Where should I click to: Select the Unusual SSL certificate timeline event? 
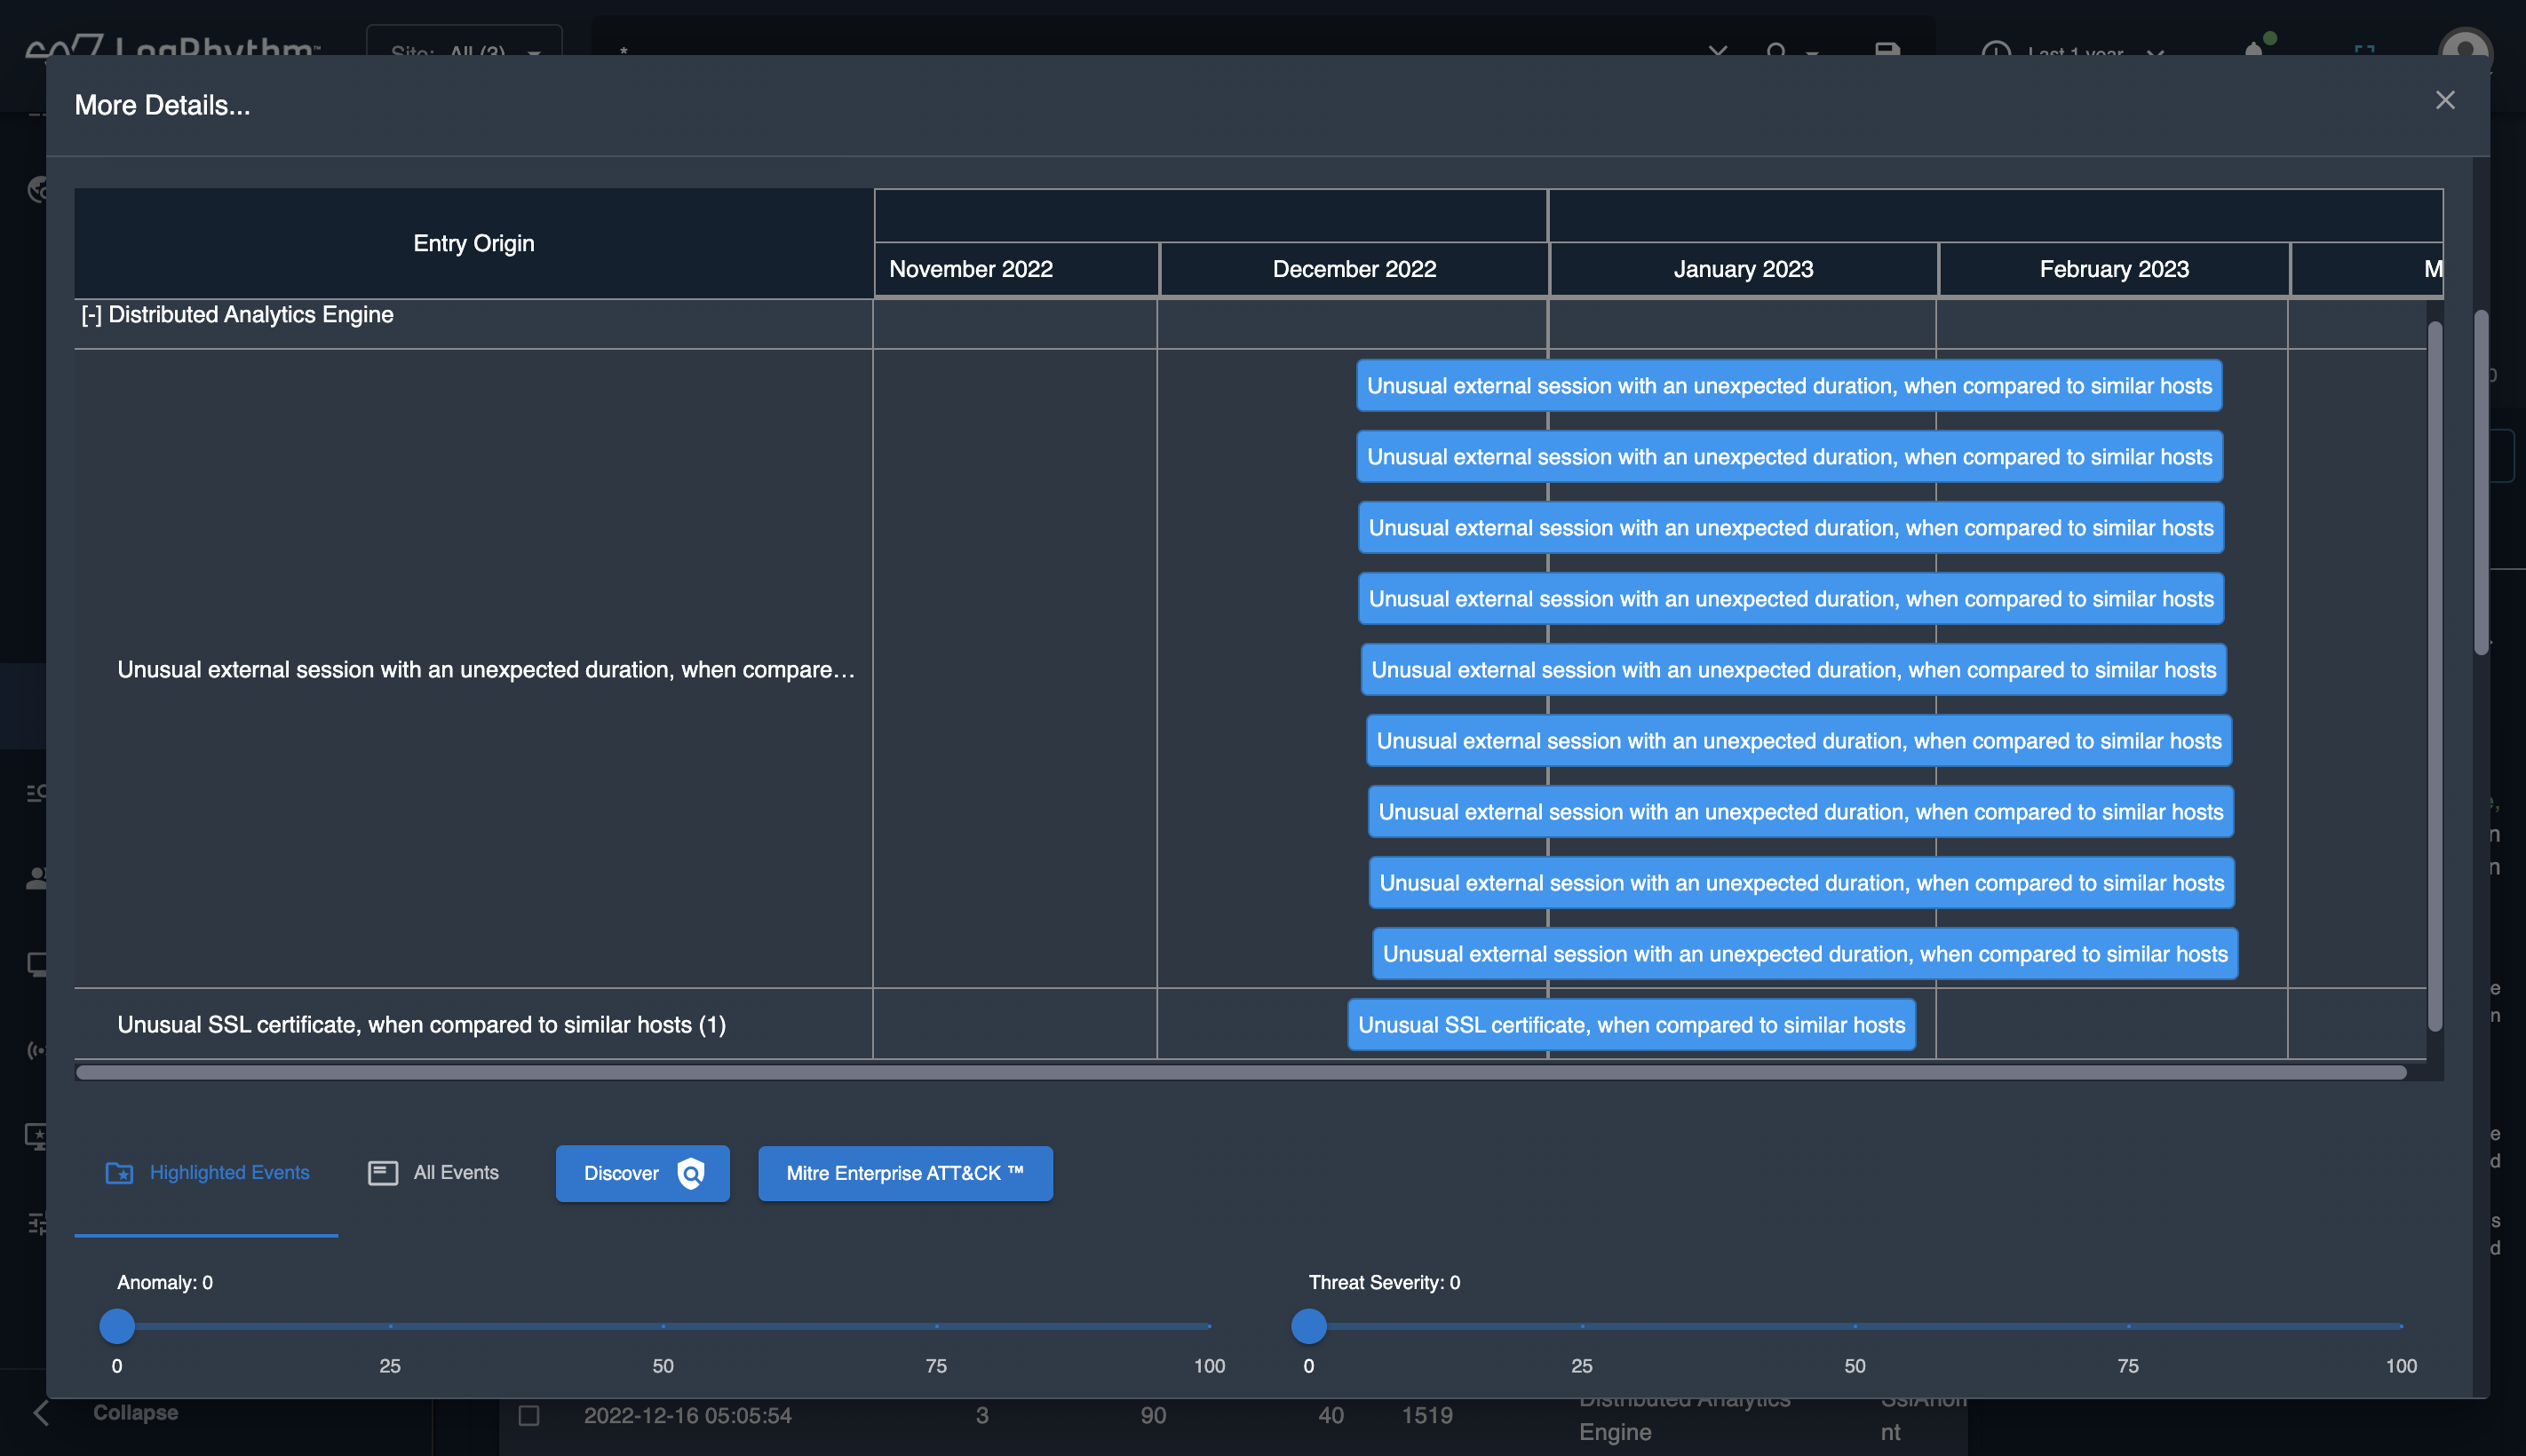coord(1631,1025)
